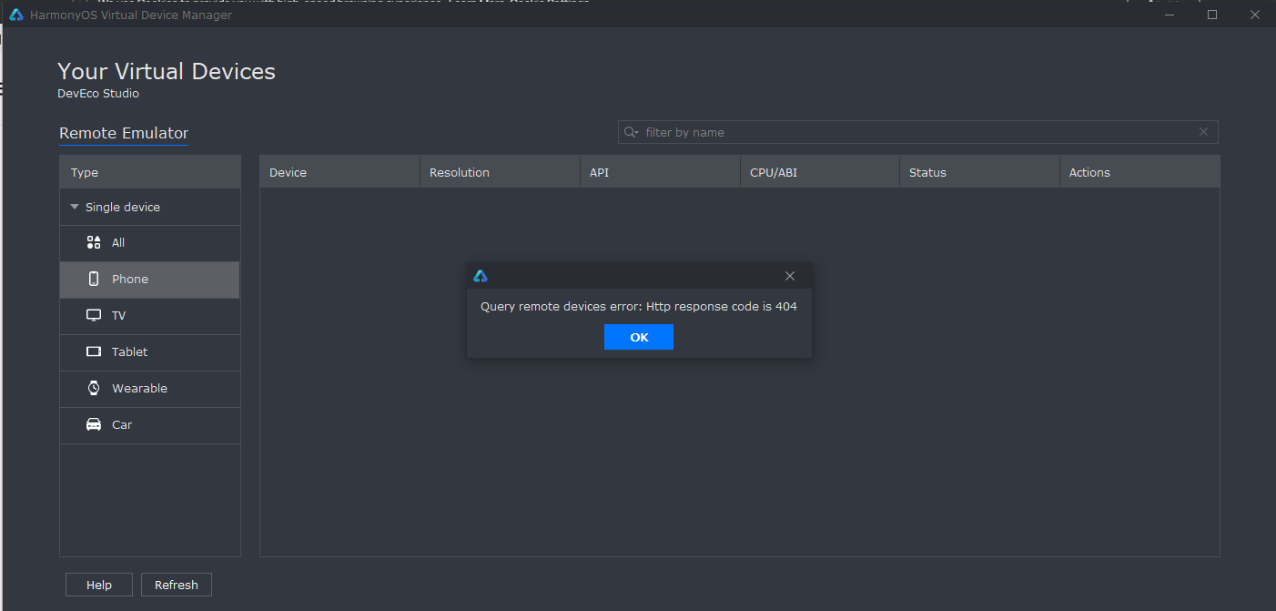This screenshot has height=611, width=1276.
Task: Click the Car device icon
Action: [x=94, y=424]
